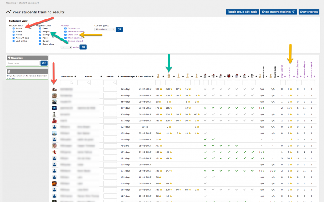Click OK beside the Group name field
Screen dimensions: 324x202
coord(44,63)
